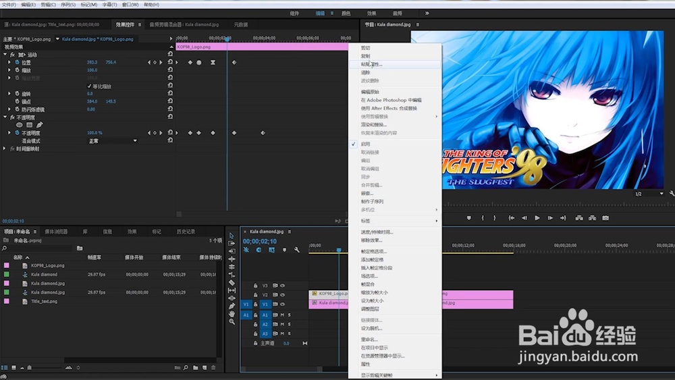Toggle V2 track visibility eye

(283, 295)
